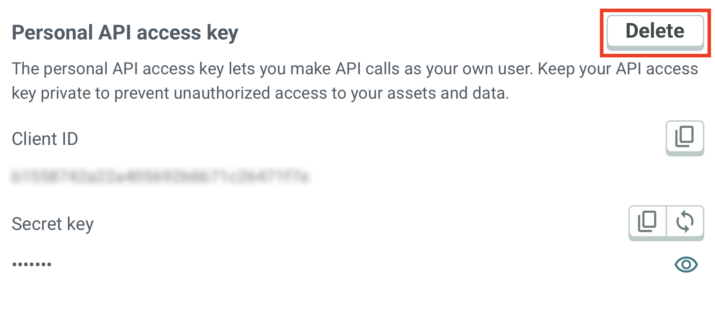Click the 'Client ID' label

(x=45, y=139)
